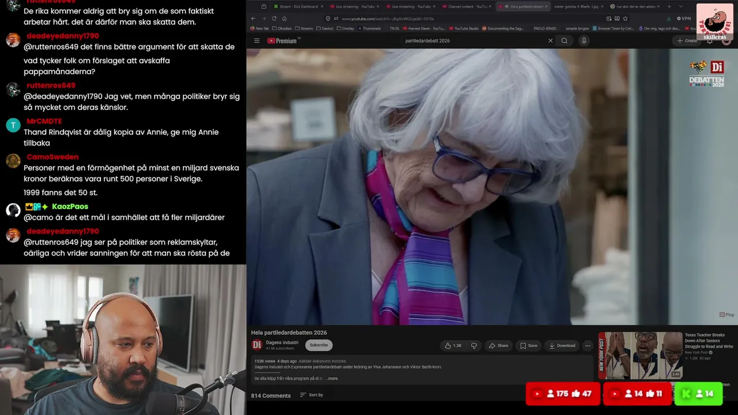Select ruttenros649's username above the politiker message
Viewport: 738px width, 415px height.
(51, 85)
